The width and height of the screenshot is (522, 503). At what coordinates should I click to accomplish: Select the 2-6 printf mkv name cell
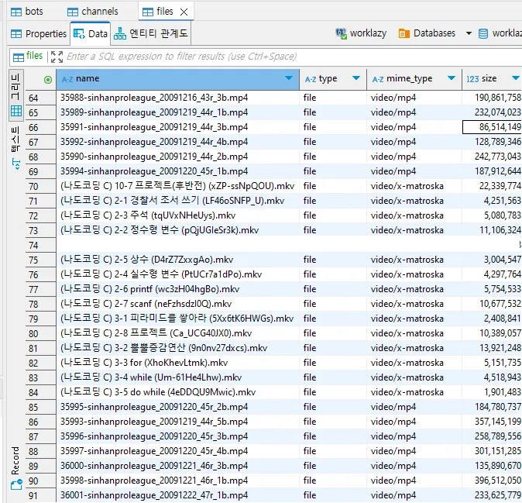click(x=178, y=289)
